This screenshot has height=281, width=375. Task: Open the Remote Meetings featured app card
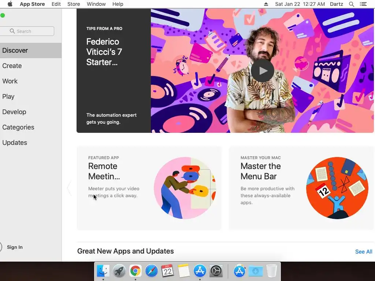[149, 188]
